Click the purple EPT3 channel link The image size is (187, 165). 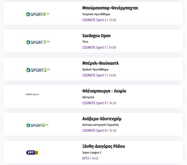(85, 158)
